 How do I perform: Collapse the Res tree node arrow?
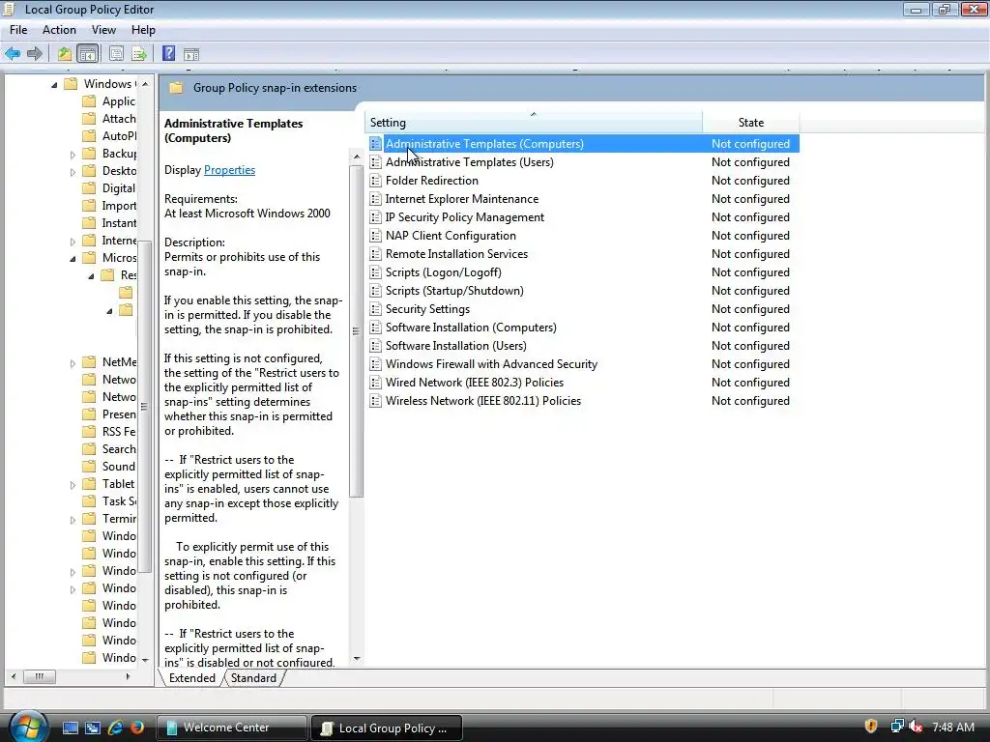pos(91,275)
